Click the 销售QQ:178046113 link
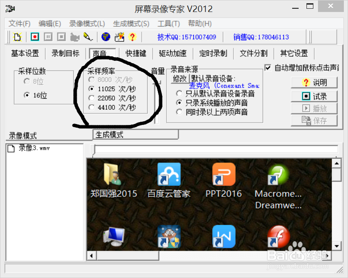The image size is (348, 278). (x=261, y=37)
